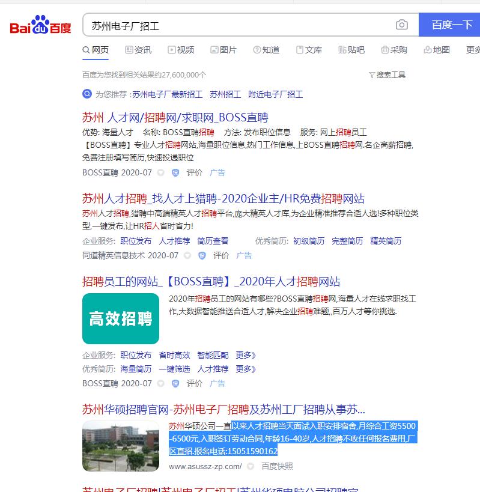Open the 地图 tab

click(437, 50)
